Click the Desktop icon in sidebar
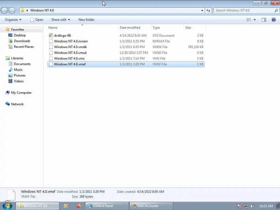 10,35
